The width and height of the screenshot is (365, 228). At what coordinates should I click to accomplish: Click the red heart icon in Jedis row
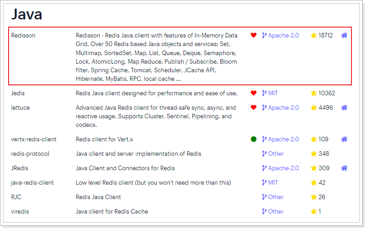[x=254, y=93]
